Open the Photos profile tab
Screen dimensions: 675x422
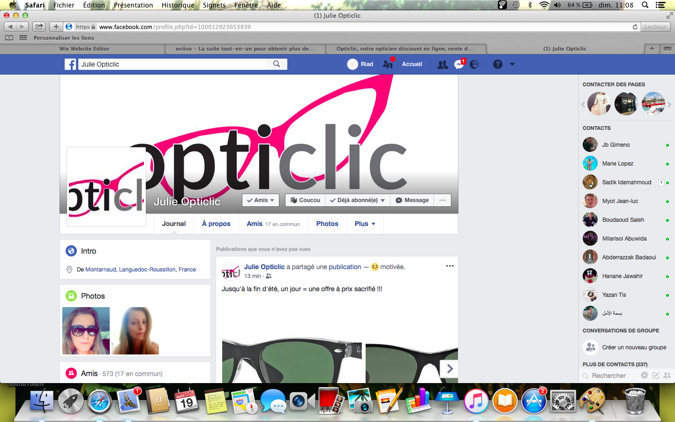tap(327, 224)
